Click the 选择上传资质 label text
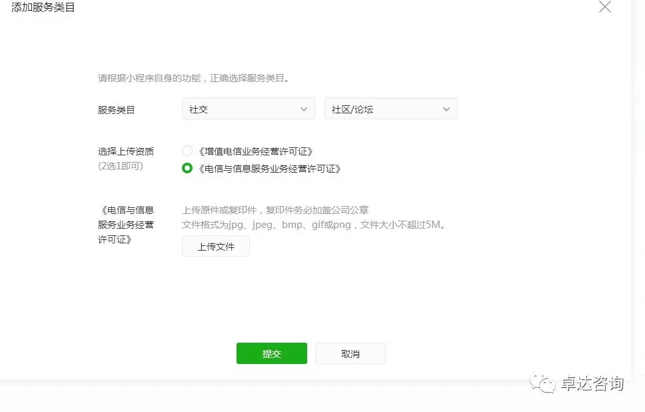The width and height of the screenshot is (645, 412). pyautogui.click(x=126, y=151)
